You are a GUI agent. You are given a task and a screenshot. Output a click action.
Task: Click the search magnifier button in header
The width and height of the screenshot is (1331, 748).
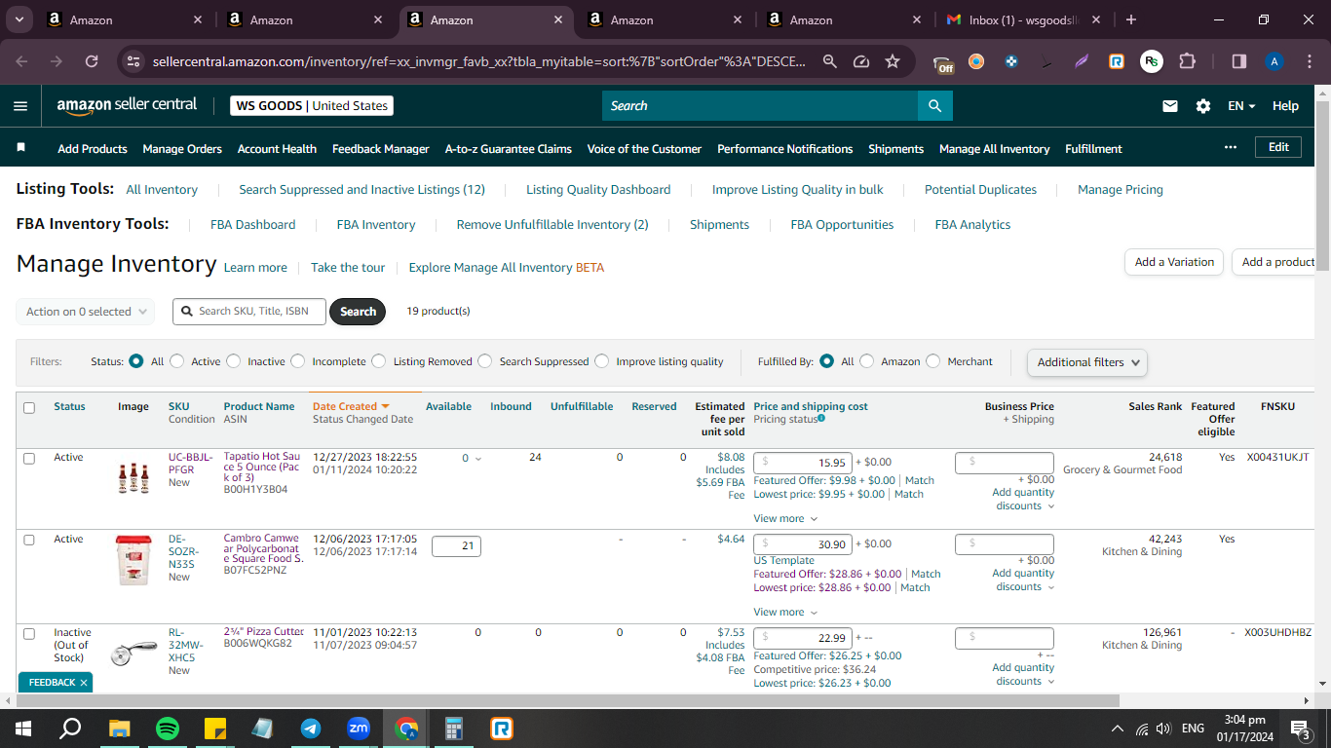934,105
